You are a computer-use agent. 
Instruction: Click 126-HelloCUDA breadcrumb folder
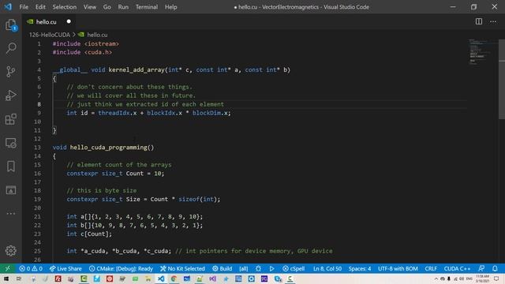click(50, 35)
